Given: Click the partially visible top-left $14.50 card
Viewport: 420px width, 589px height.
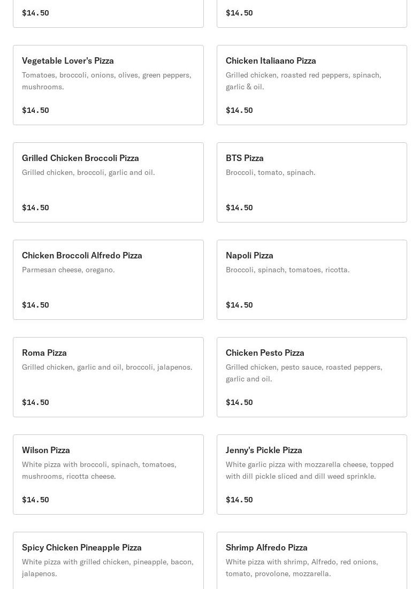Looking at the screenshot, I should point(108,13).
